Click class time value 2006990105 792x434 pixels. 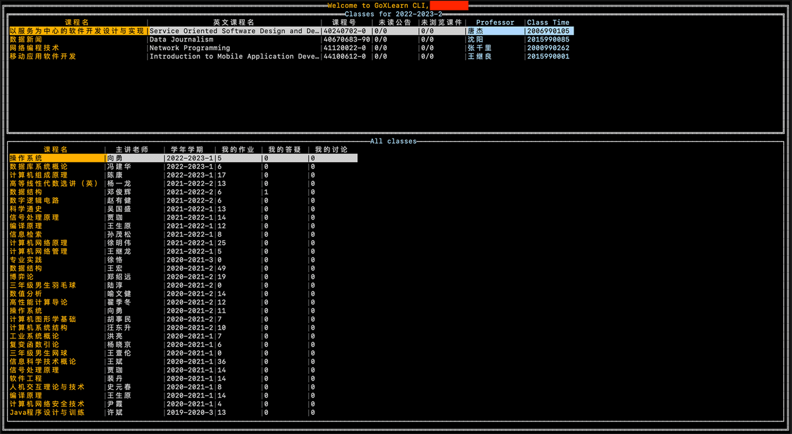click(x=548, y=31)
